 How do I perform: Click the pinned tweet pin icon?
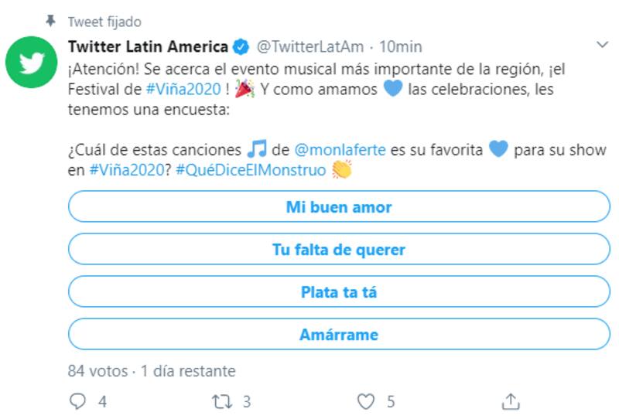pos(51,22)
